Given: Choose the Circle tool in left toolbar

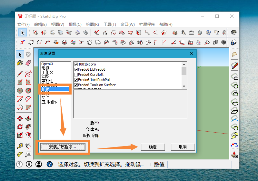Looking at the screenshot, I should click(20, 90).
